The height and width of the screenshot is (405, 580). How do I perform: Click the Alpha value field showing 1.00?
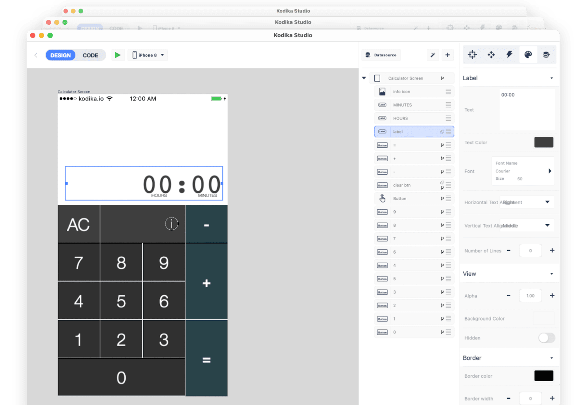[530, 296]
